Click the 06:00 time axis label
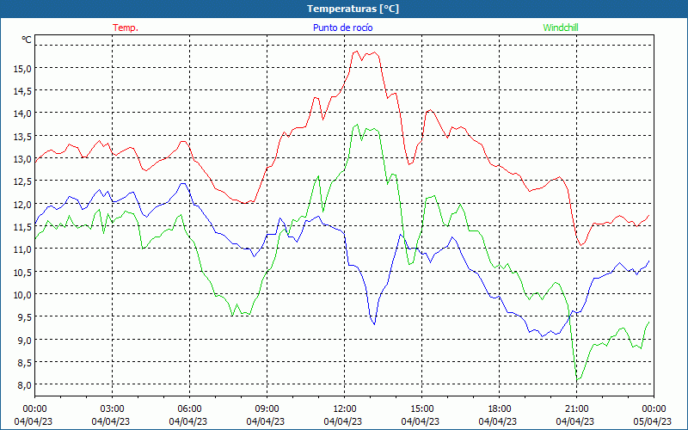Screen dimensions: 688x430 (x=189, y=409)
